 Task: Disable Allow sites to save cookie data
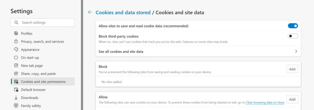(x=293, y=26)
